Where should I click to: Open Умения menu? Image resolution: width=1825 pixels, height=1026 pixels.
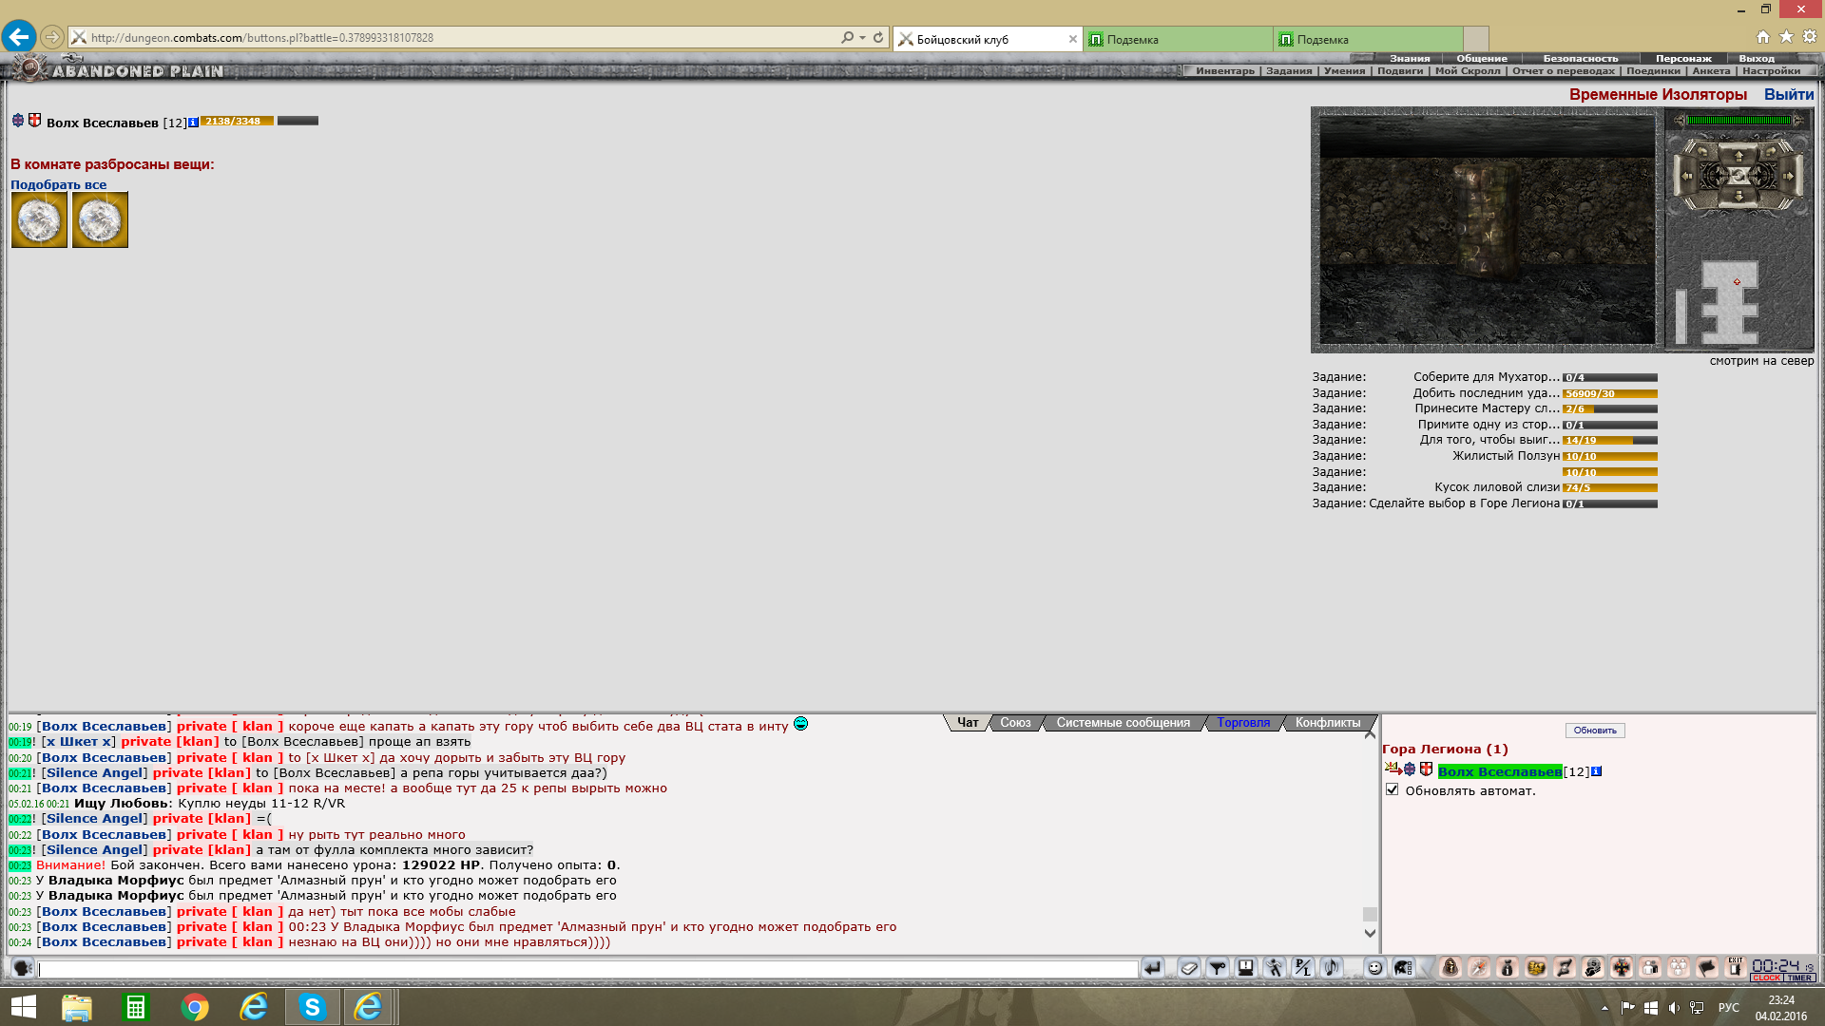pos(1344,71)
